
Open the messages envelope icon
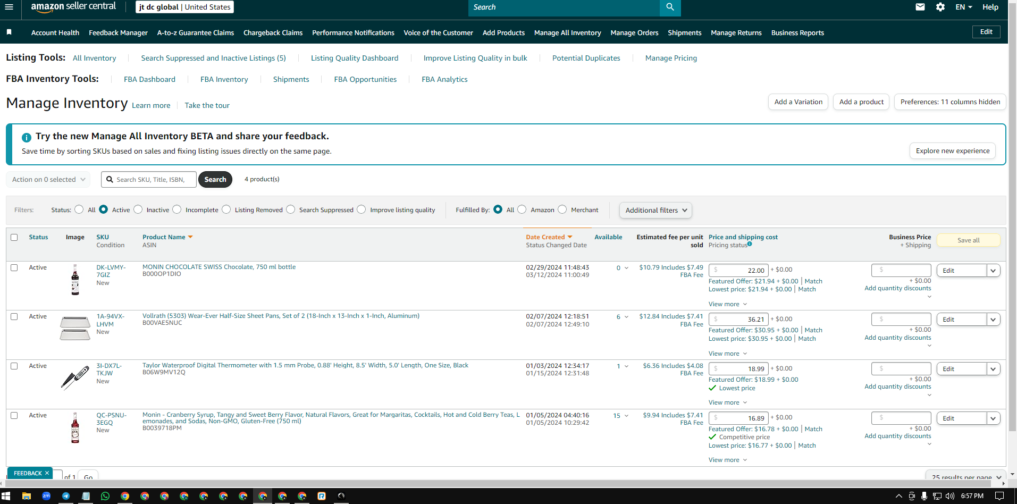tap(920, 7)
